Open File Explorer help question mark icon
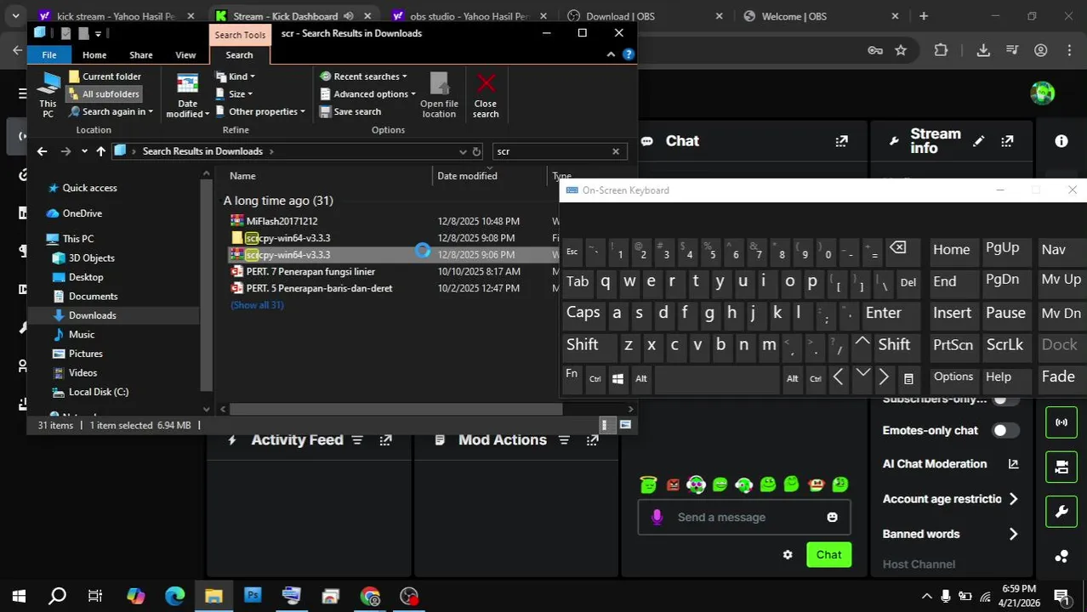Screen dimensions: 1087x612 [x=629, y=54]
